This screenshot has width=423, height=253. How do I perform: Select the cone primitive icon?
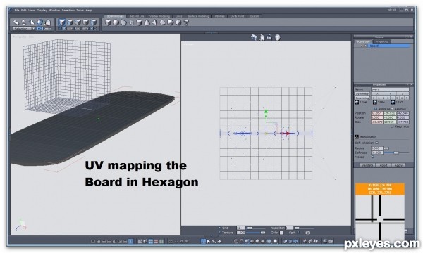[x=147, y=22]
